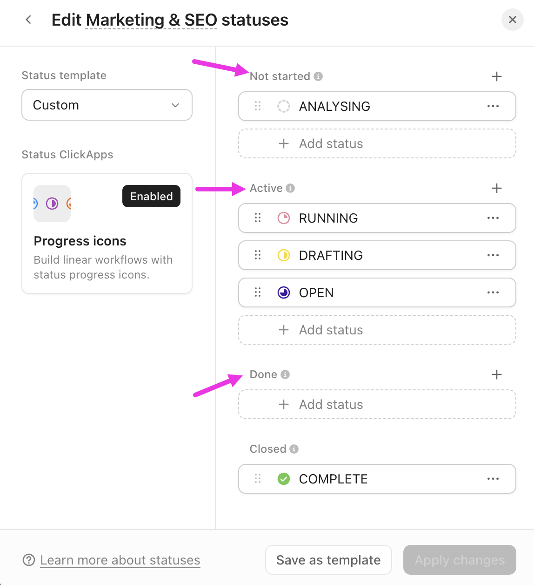Click the drag handle on the OPEN status
The image size is (534, 585).
pos(258,292)
